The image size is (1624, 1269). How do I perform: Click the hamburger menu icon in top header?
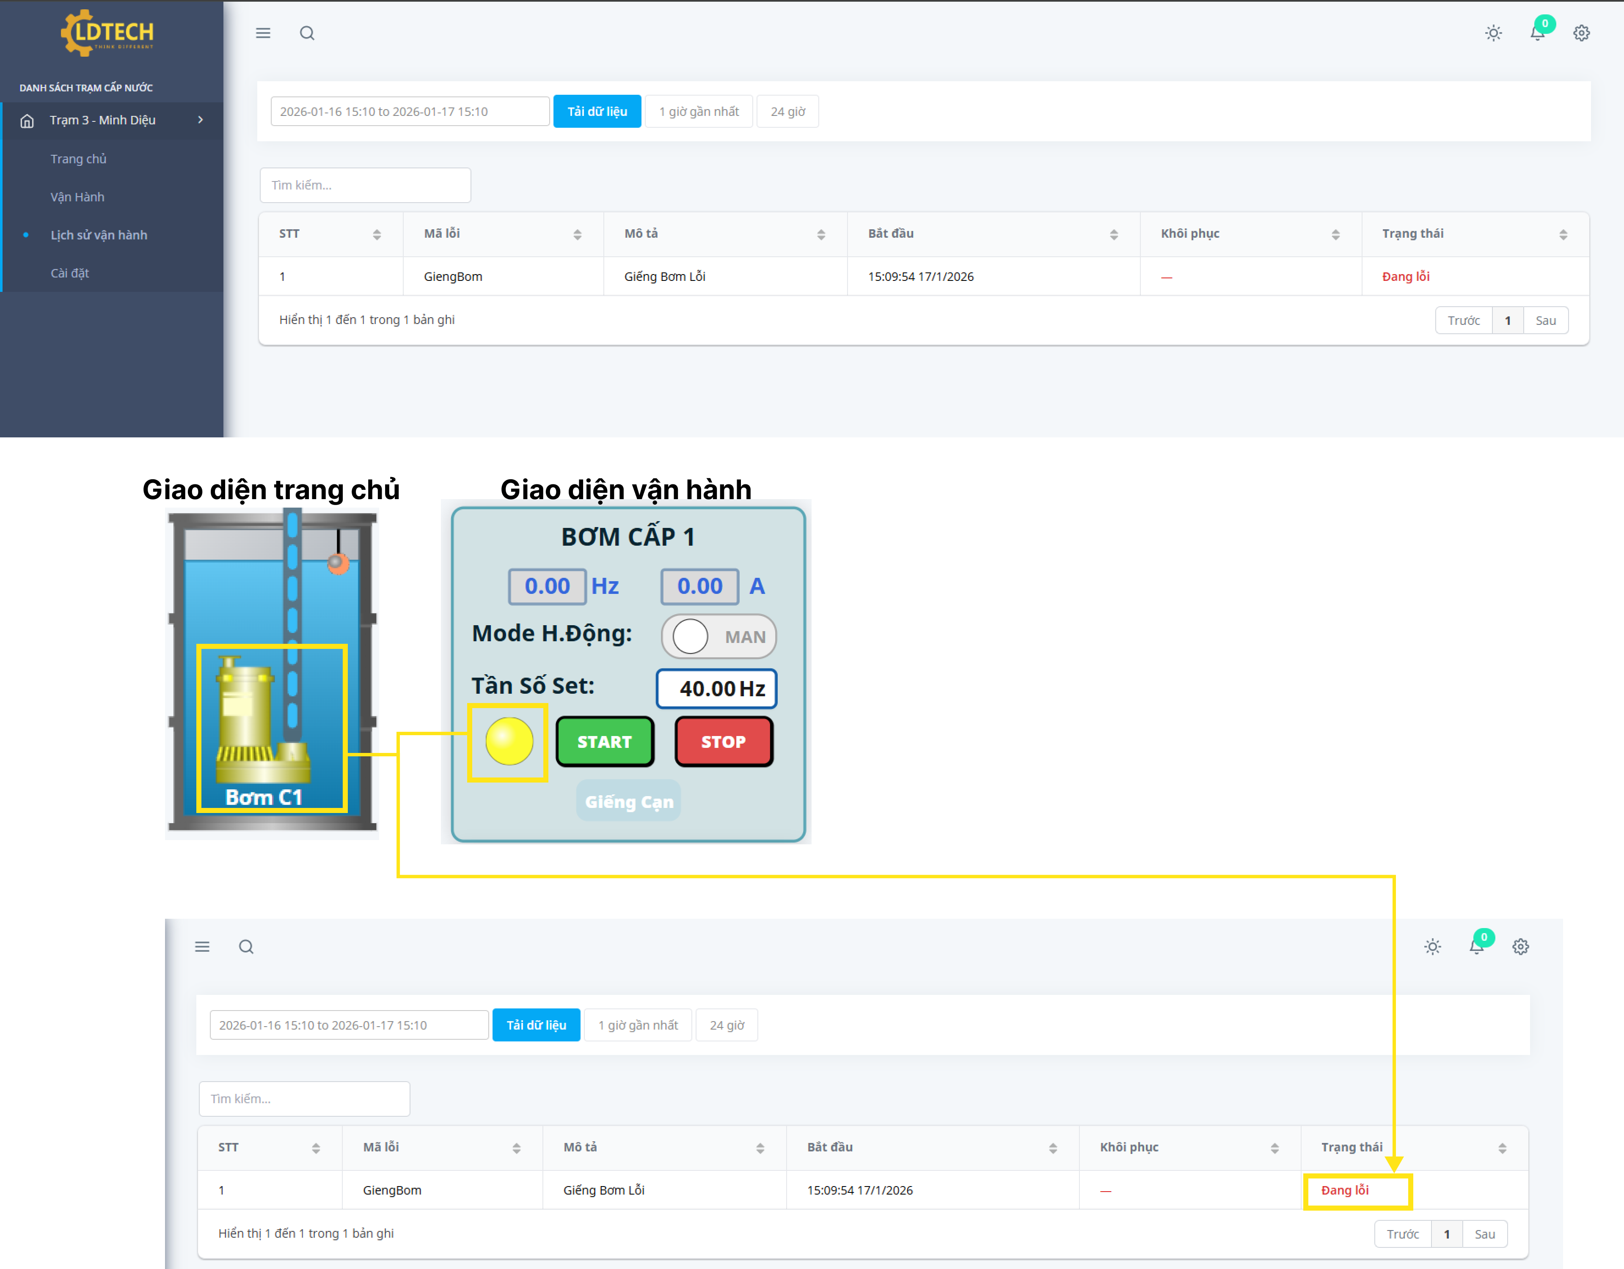click(x=263, y=33)
